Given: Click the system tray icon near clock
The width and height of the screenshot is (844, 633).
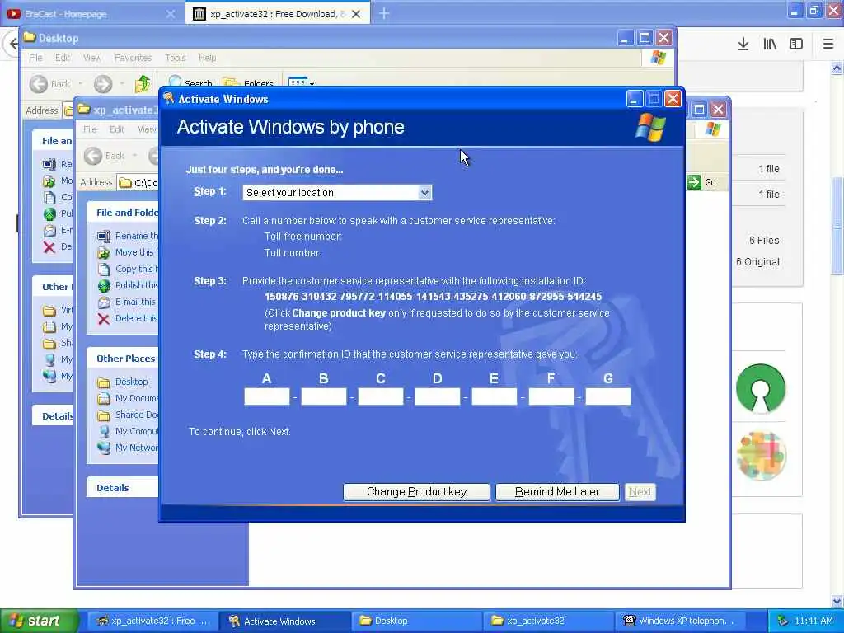Looking at the screenshot, I should coord(783,621).
